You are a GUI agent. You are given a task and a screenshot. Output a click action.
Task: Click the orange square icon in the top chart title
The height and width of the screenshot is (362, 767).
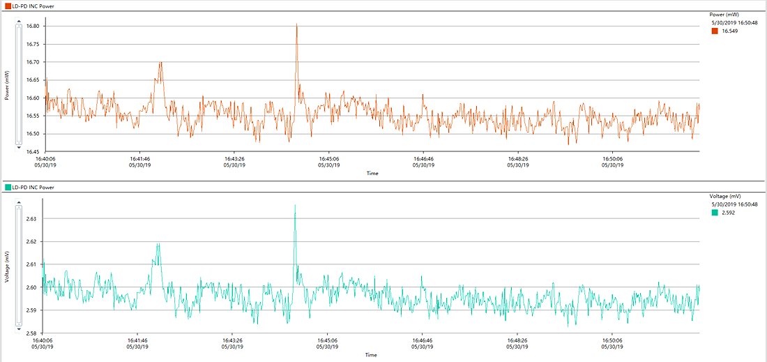coord(8,6)
